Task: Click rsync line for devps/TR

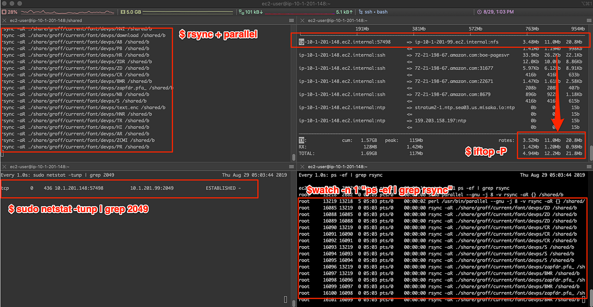Action: coord(75,120)
